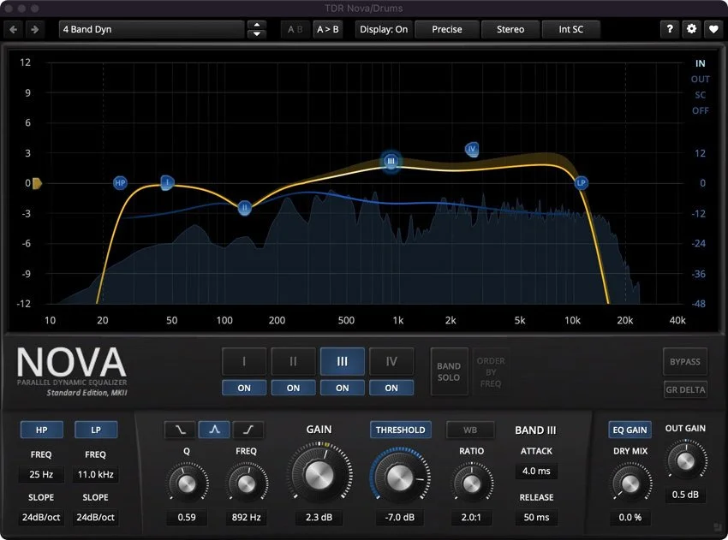Toggle the WB wideband button
This screenshot has width=728, height=540.
[x=470, y=430]
